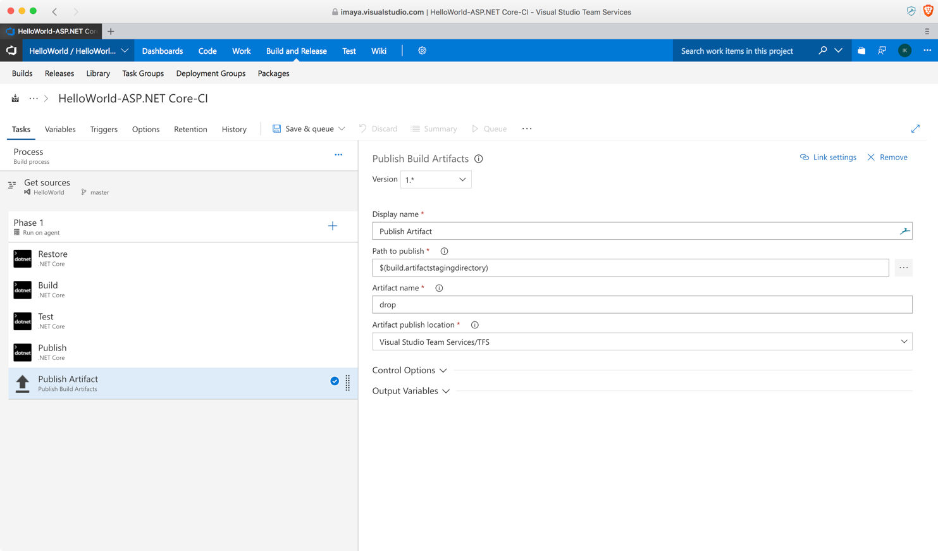This screenshot has width=938, height=551.
Task: Click Link settings
Action: point(828,157)
